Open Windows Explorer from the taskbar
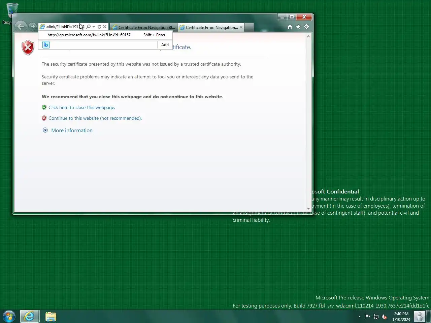The height and width of the screenshot is (323, 431). (51, 317)
